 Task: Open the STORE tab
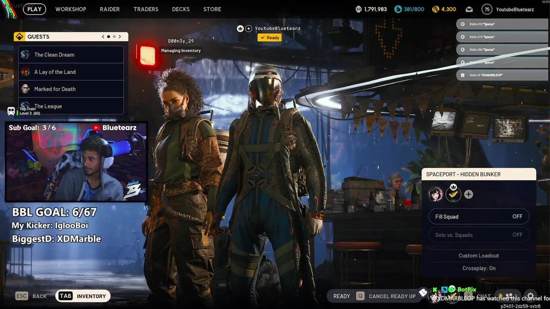[212, 9]
